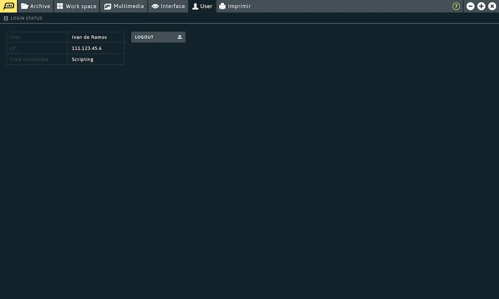This screenshot has height=299, width=499.
Task: Go to the Interface tab
Action: click(x=168, y=6)
